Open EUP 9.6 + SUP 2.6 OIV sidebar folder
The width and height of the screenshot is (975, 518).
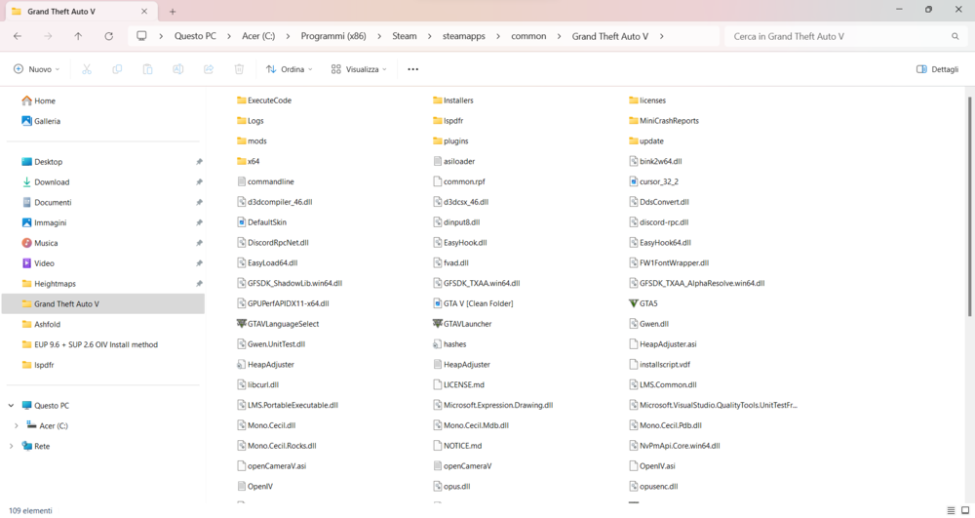[90, 344]
